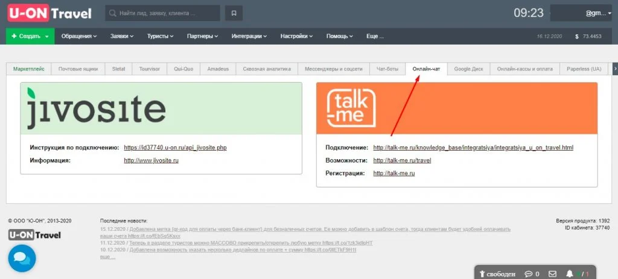Click the Возможности label

[346, 160]
